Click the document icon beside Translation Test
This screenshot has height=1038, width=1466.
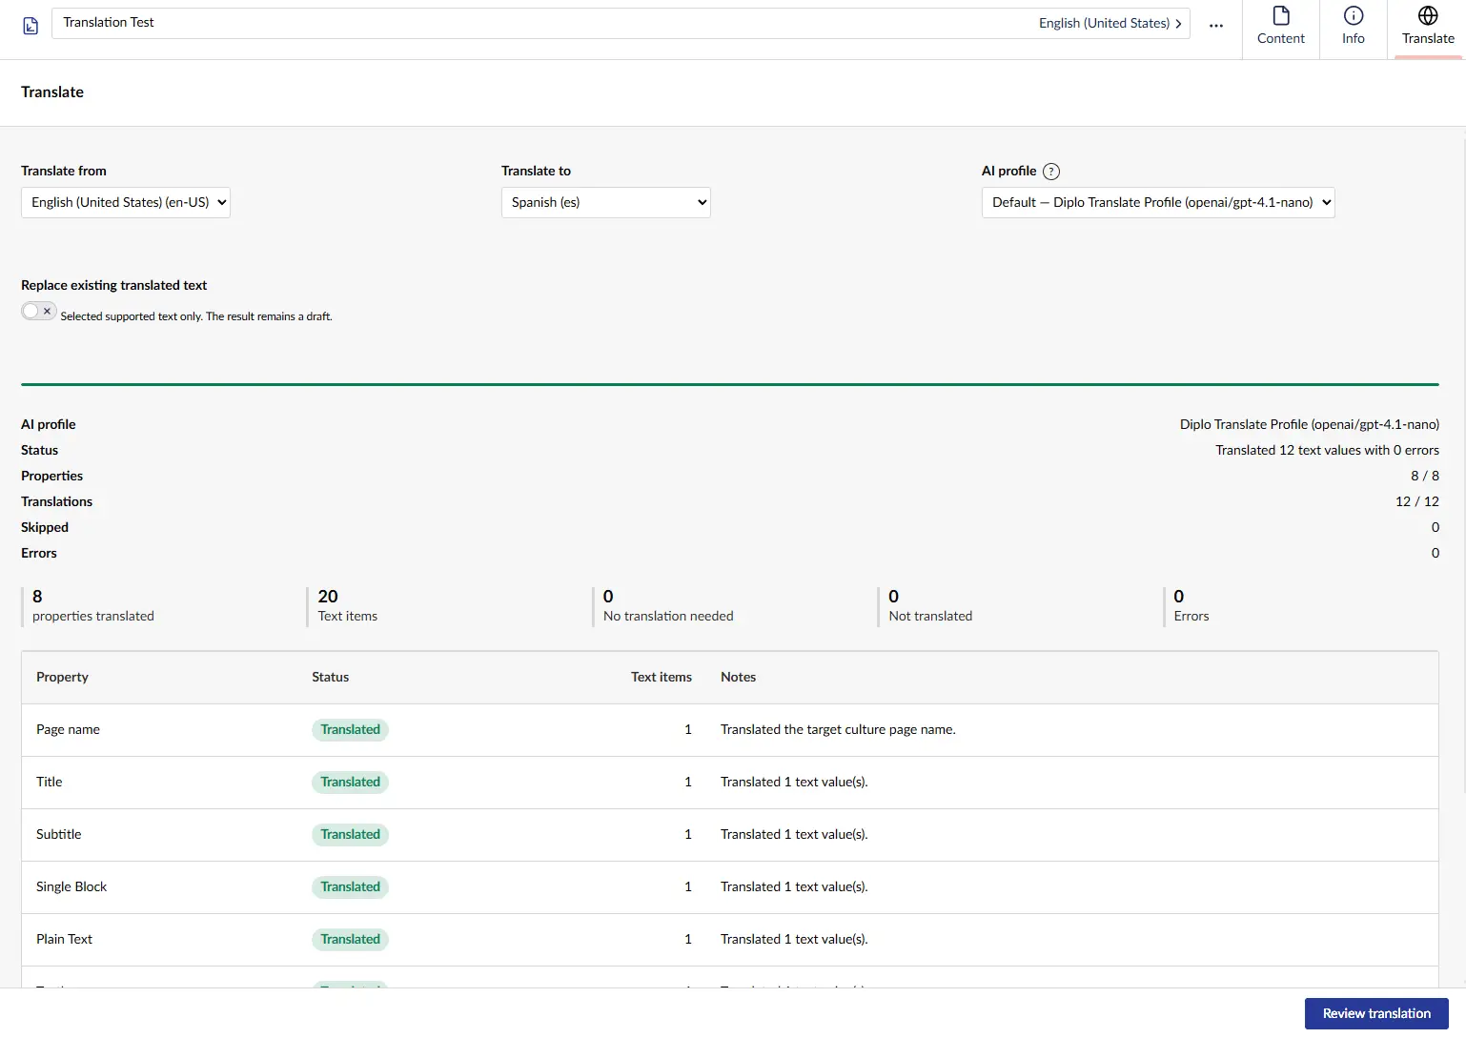[31, 26]
